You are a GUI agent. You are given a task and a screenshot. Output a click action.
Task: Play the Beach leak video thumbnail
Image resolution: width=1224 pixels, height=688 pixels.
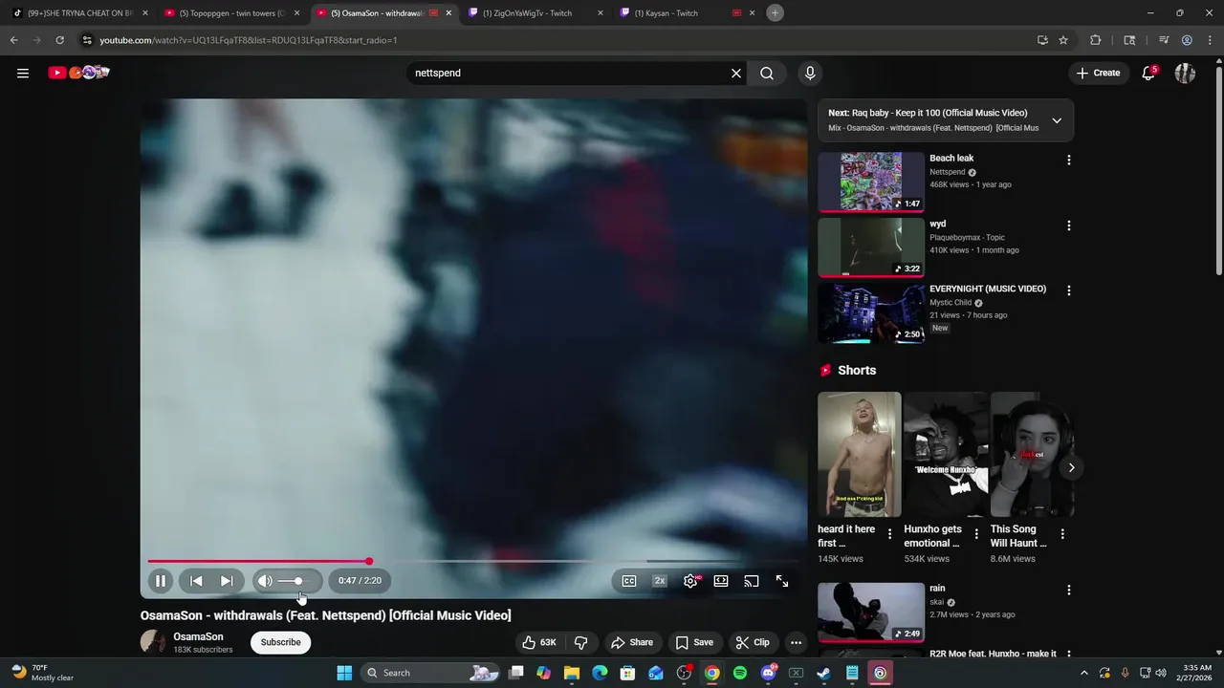(x=871, y=182)
